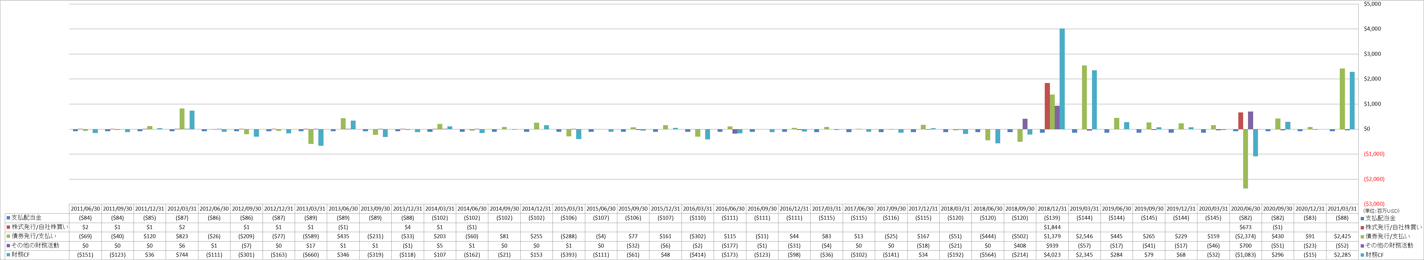Select the 2018/12/31 column header
The width and height of the screenshot is (1424, 260).
(x=1052, y=209)
